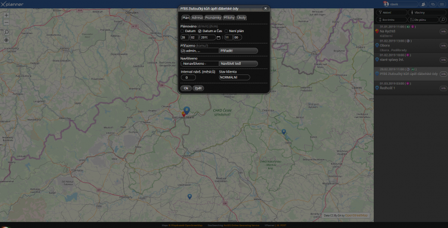Click the blue pin near Ústí nad Labem
This screenshot has width=448, height=228.
pyautogui.click(x=187, y=111)
